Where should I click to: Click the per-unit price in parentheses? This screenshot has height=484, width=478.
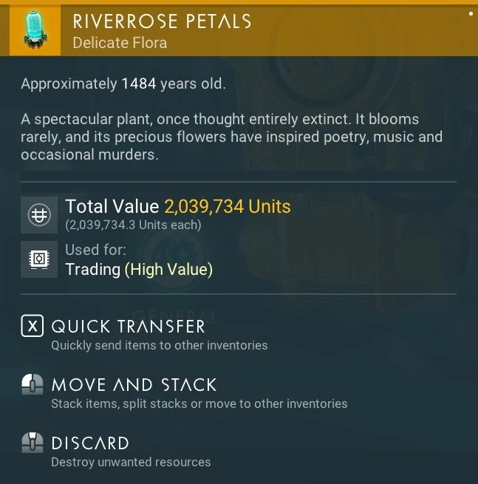pyautogui.click(x=133, y=225)
